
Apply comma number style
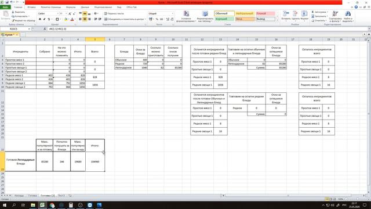pyautogui.click(x=162, y=19)
